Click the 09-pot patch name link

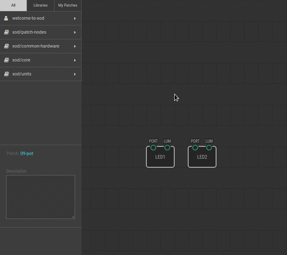(27, 153)
